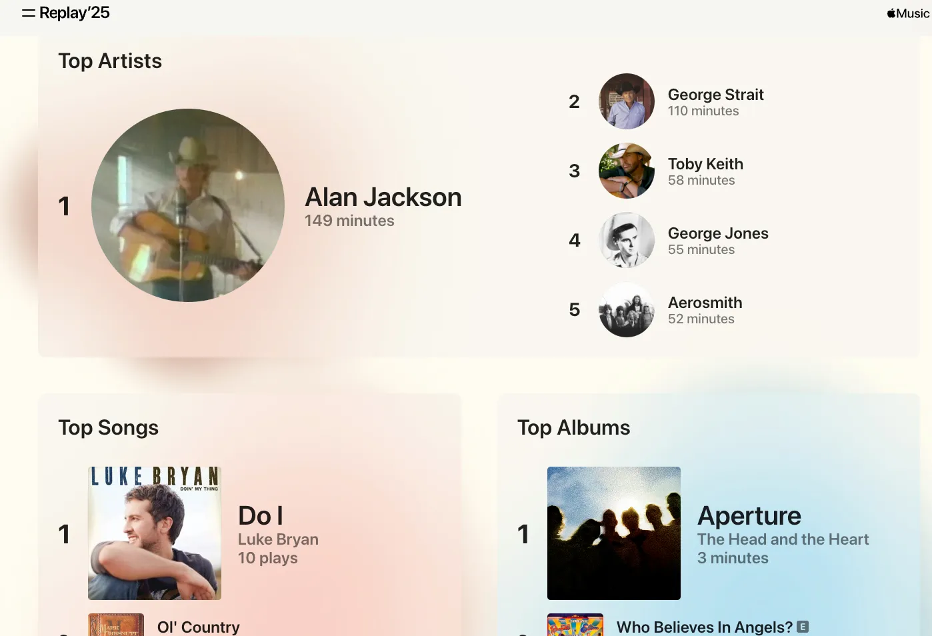932x636 pixels.
Task: Open the Do I album artwork
Action: pyautogui.click(x=154, y=533)
